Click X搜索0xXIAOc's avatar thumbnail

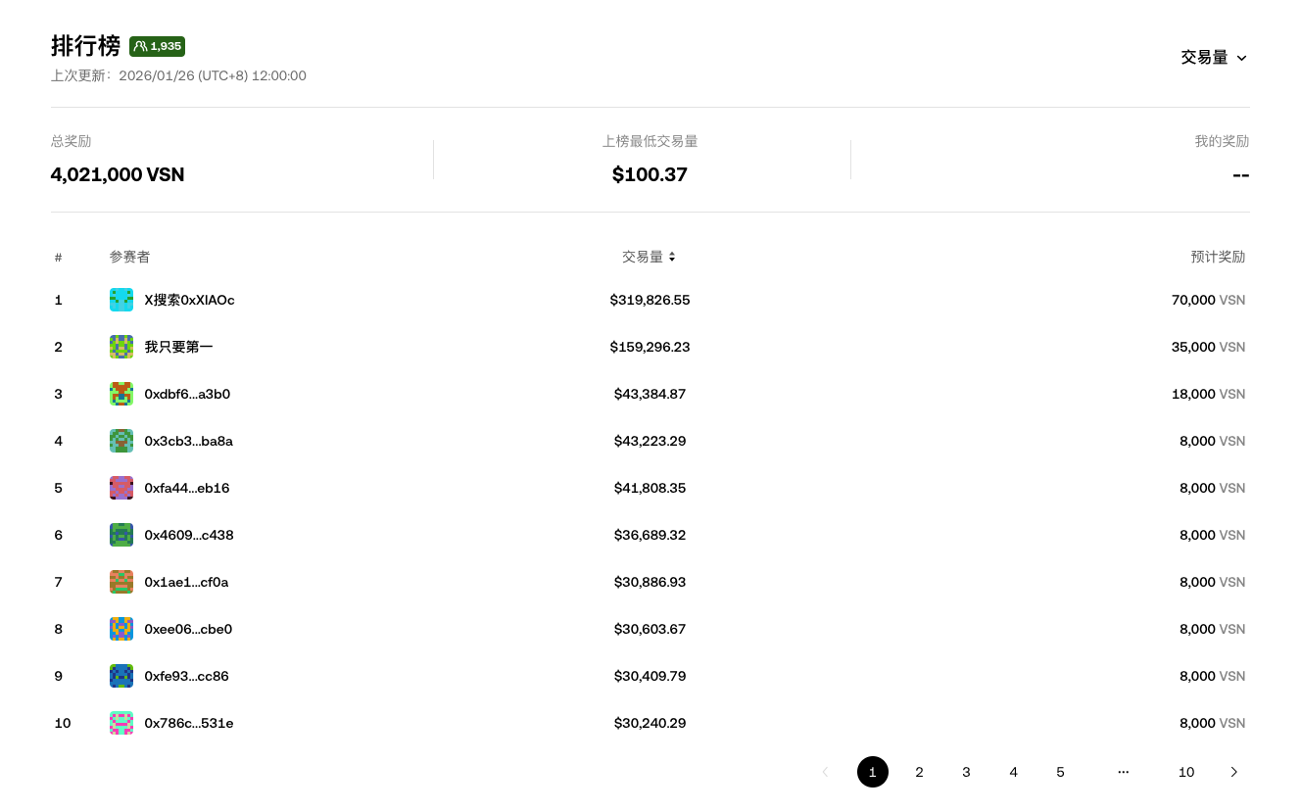tap(121, 300)
